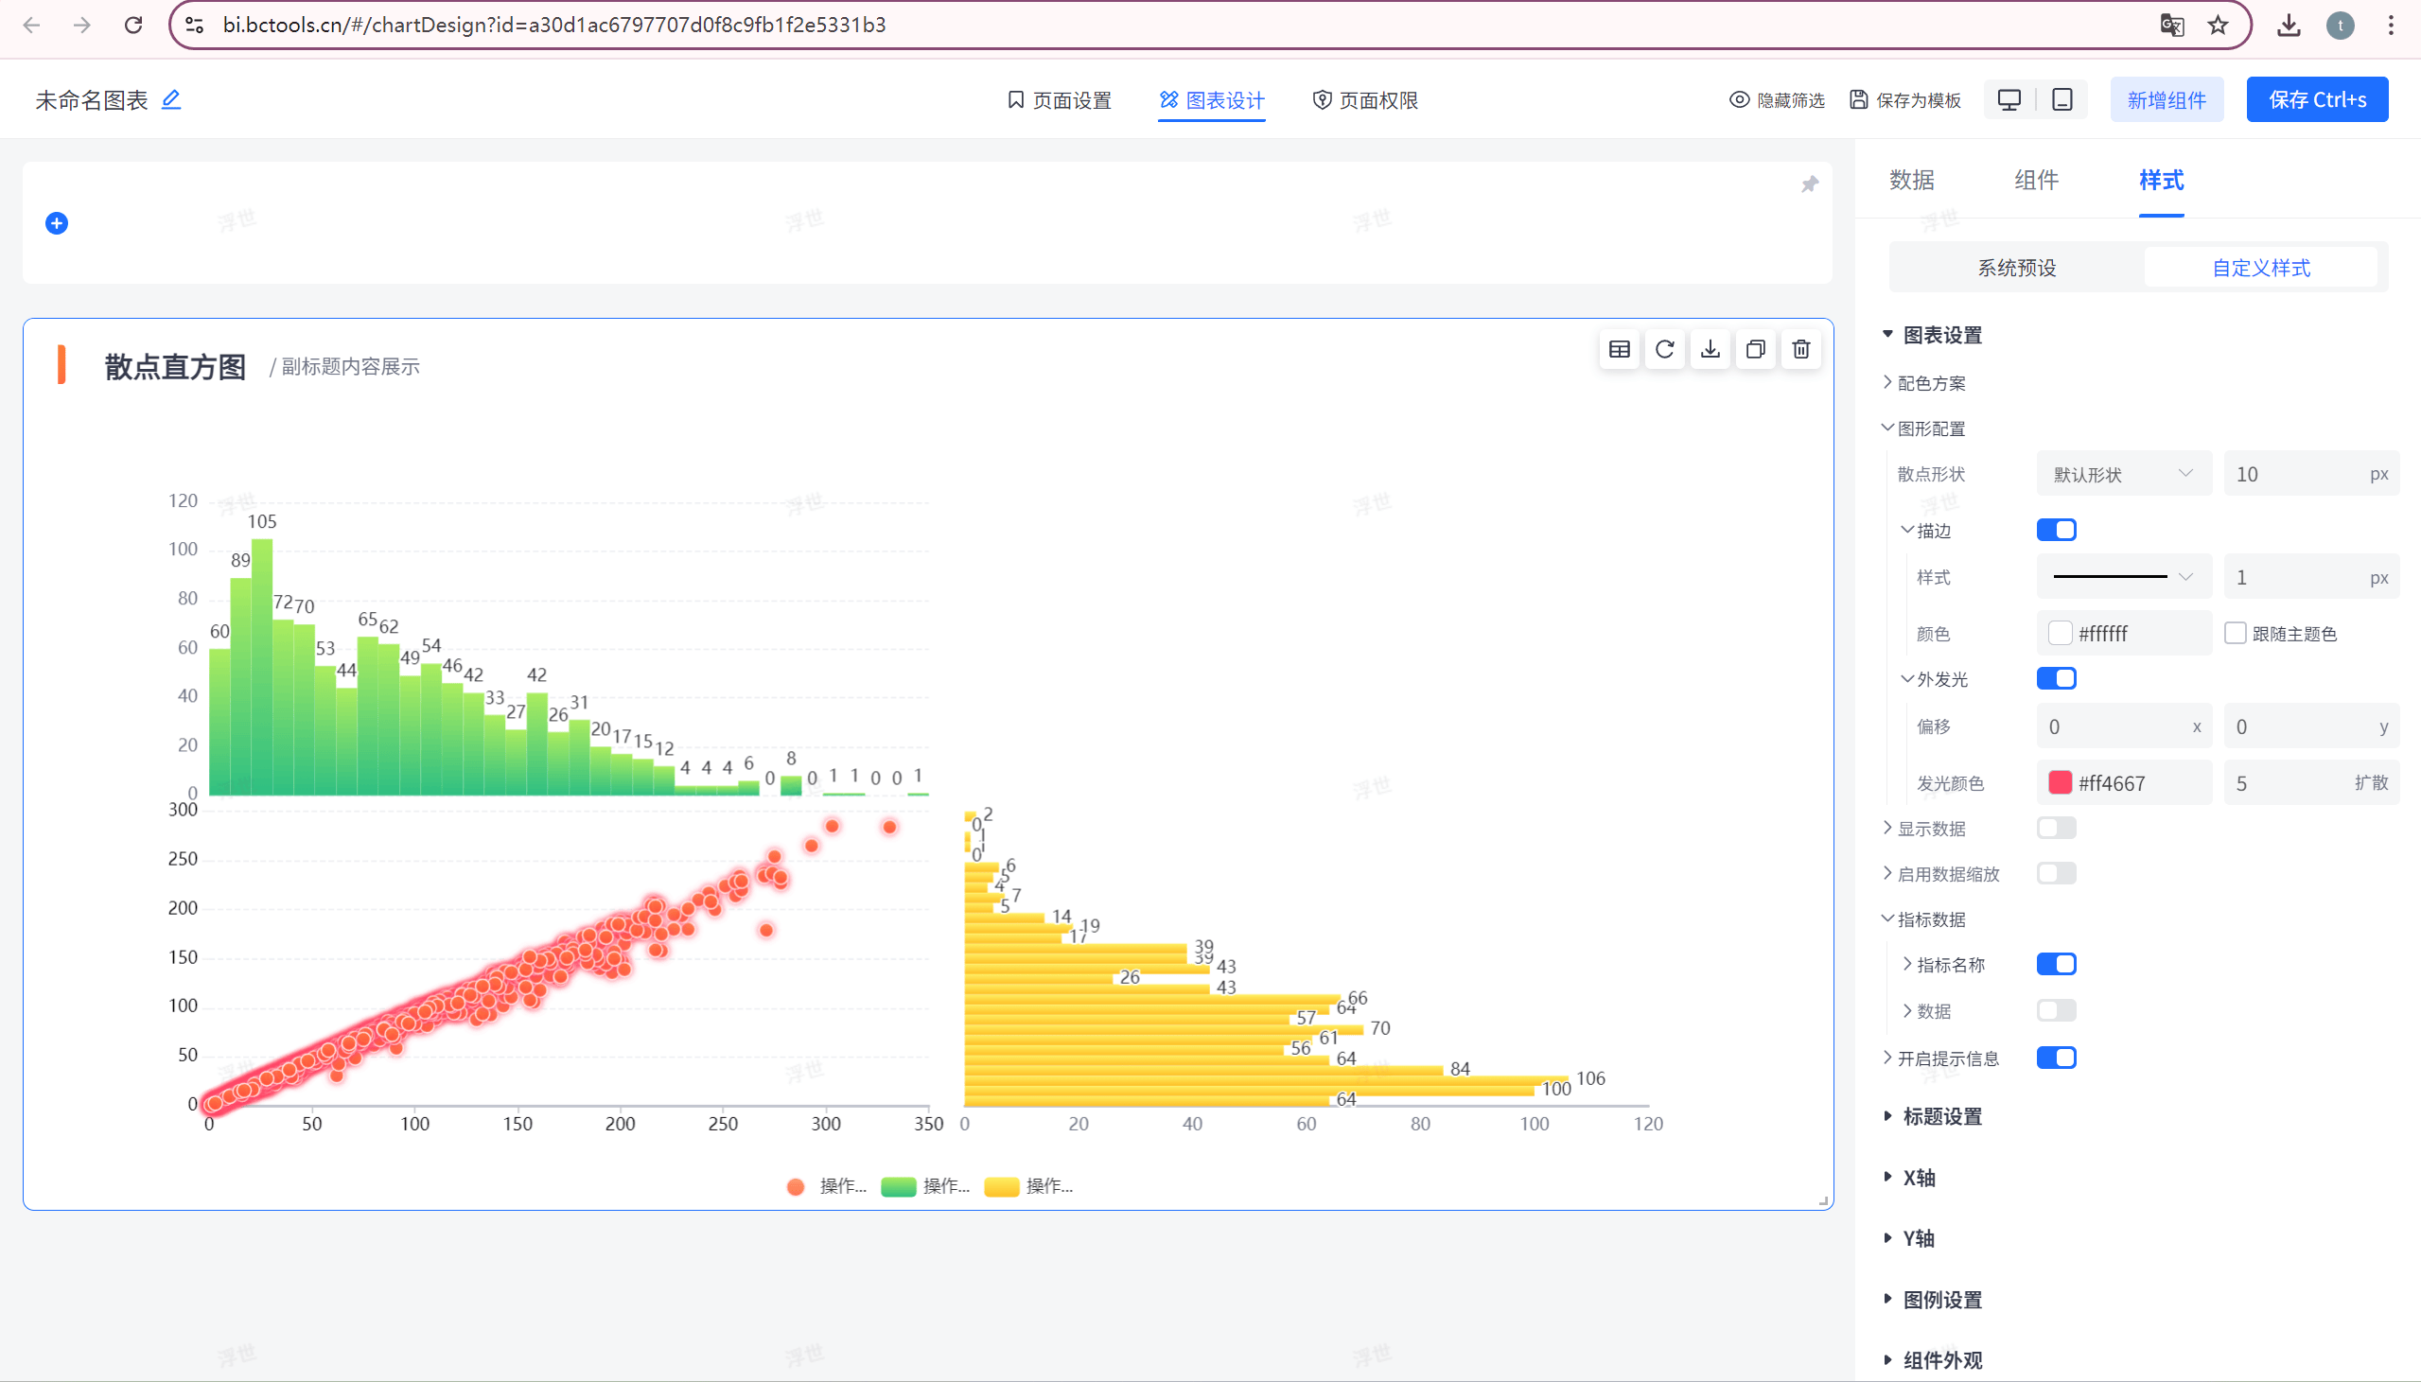Delete the chart with trash icon
The height and width of the screenshot is (1382, 2421).
click(x=1801, y=349)
